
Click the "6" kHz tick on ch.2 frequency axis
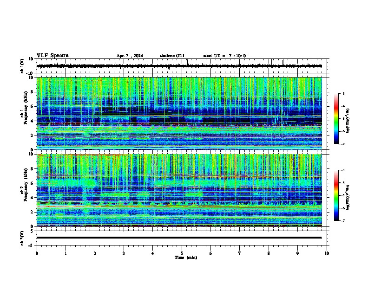click(x=32, y=183)
